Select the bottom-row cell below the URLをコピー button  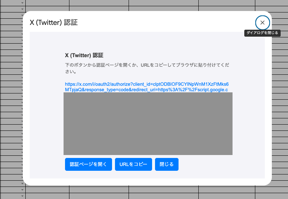163,196
